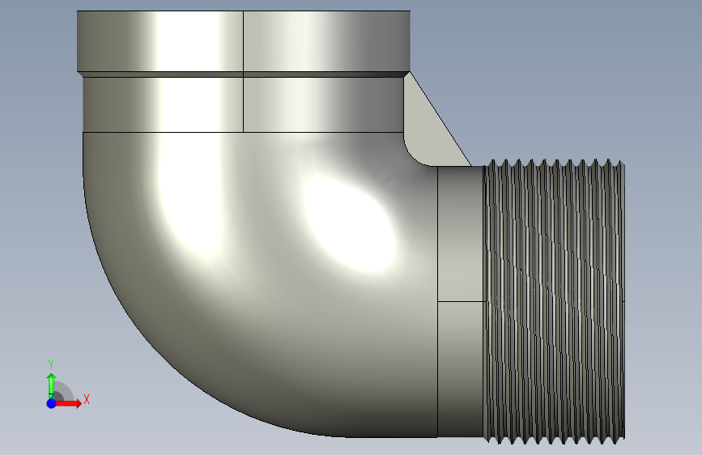
Task: Select the smooth neck beside the threads
Action: pyautogui.click(x=461, y=301)
